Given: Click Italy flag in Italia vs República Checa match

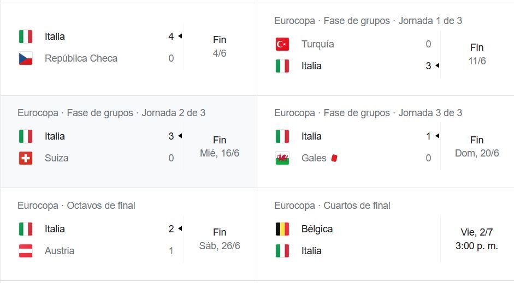Looking at the screenshot, I should 26,37.
